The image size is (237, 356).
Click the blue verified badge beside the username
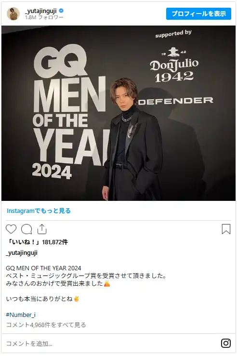[61, 11]
